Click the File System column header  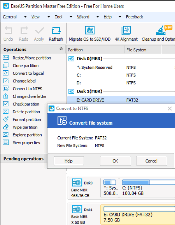[143, 50]
